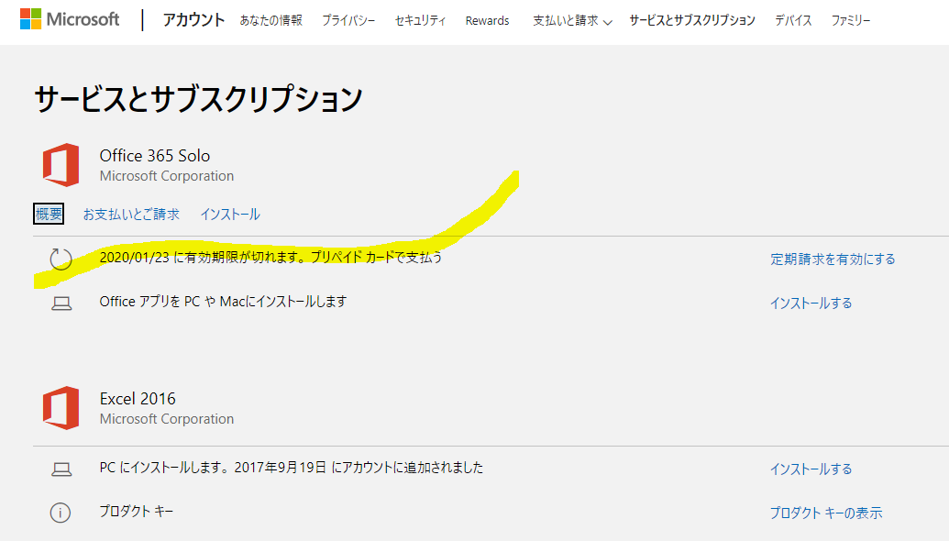The image size is (949, 541).
Task: Click the renewal circular arrow icon
Action: point(61,259)
